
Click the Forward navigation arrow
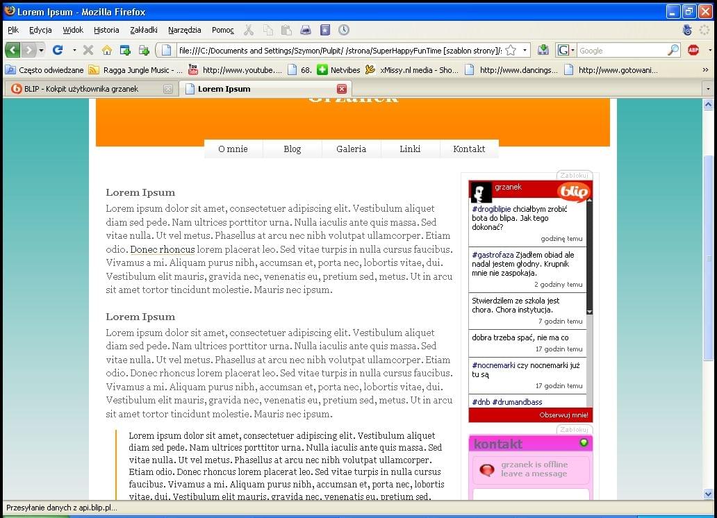tap(28, 50)
